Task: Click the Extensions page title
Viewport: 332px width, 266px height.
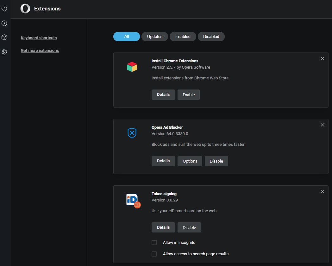Action: point(47,9)
